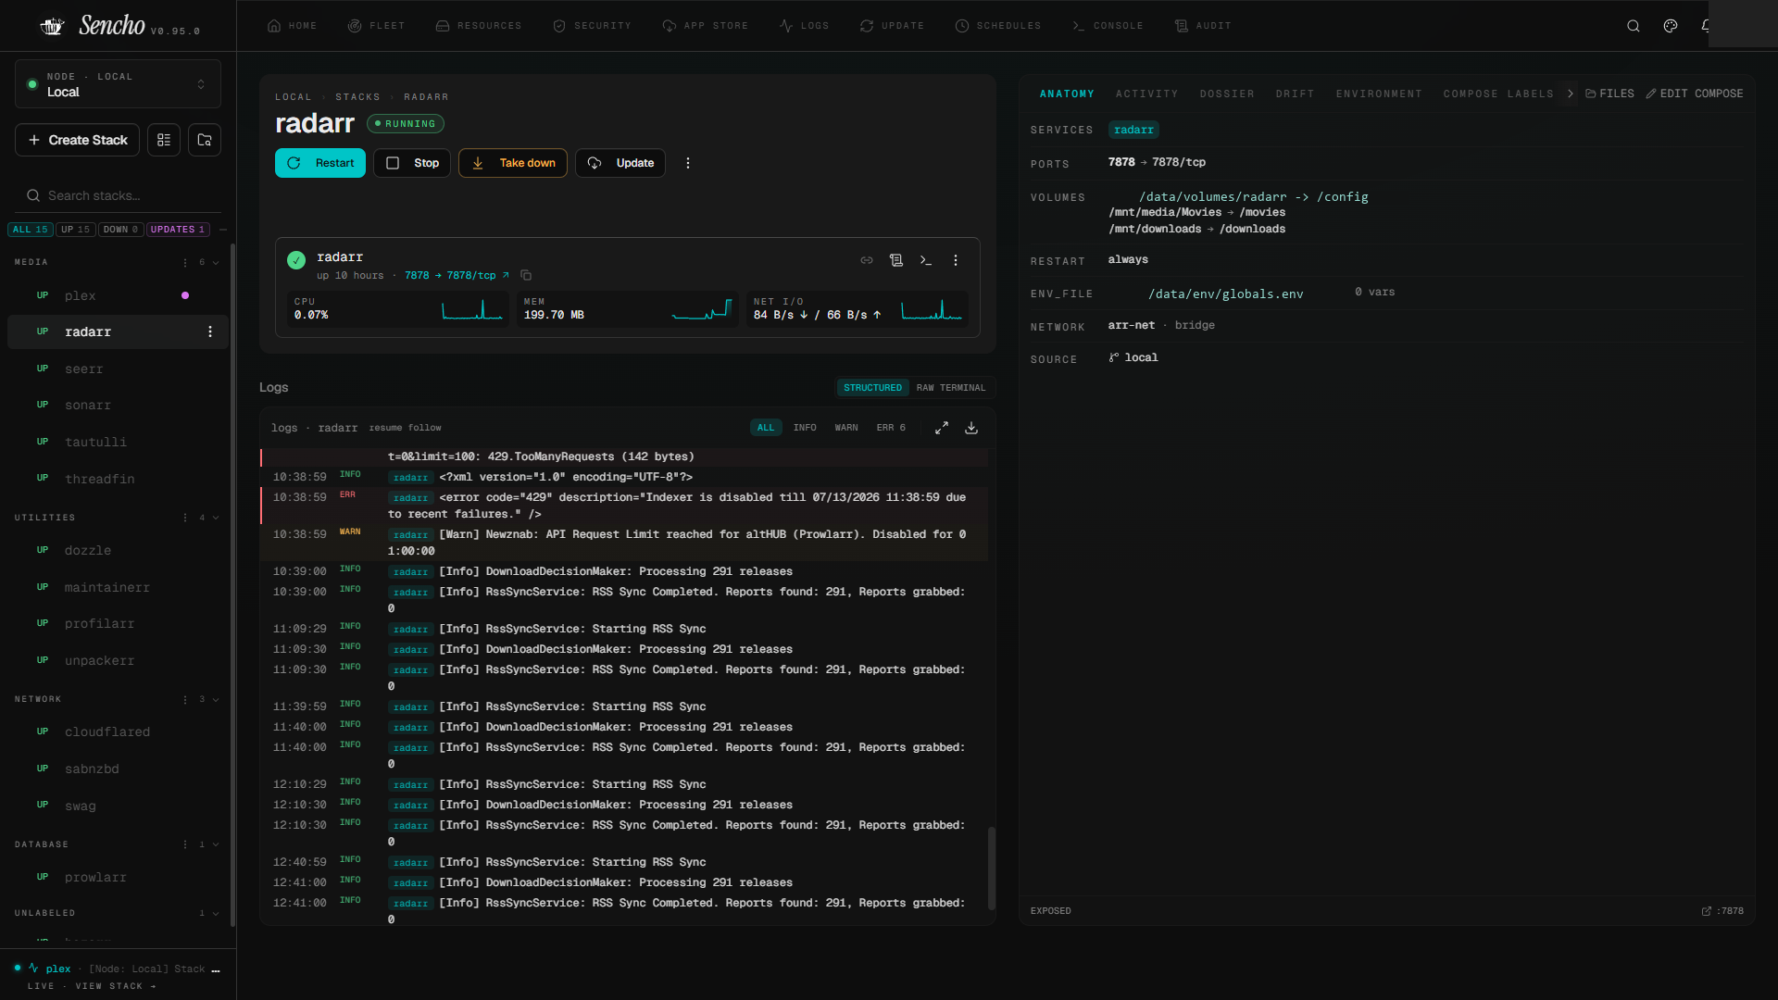1778x1000 pixels.
Task: Click Create Stack button
Action: point(78,140)
